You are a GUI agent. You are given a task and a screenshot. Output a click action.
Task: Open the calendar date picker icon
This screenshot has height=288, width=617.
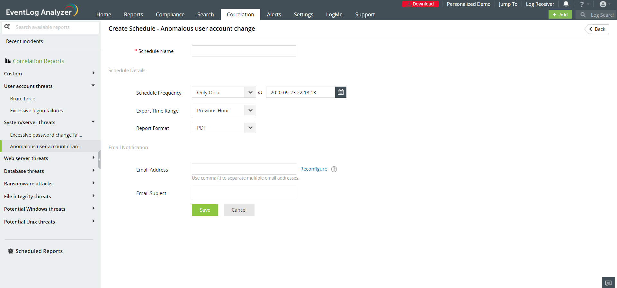click(x=341, y=92)
